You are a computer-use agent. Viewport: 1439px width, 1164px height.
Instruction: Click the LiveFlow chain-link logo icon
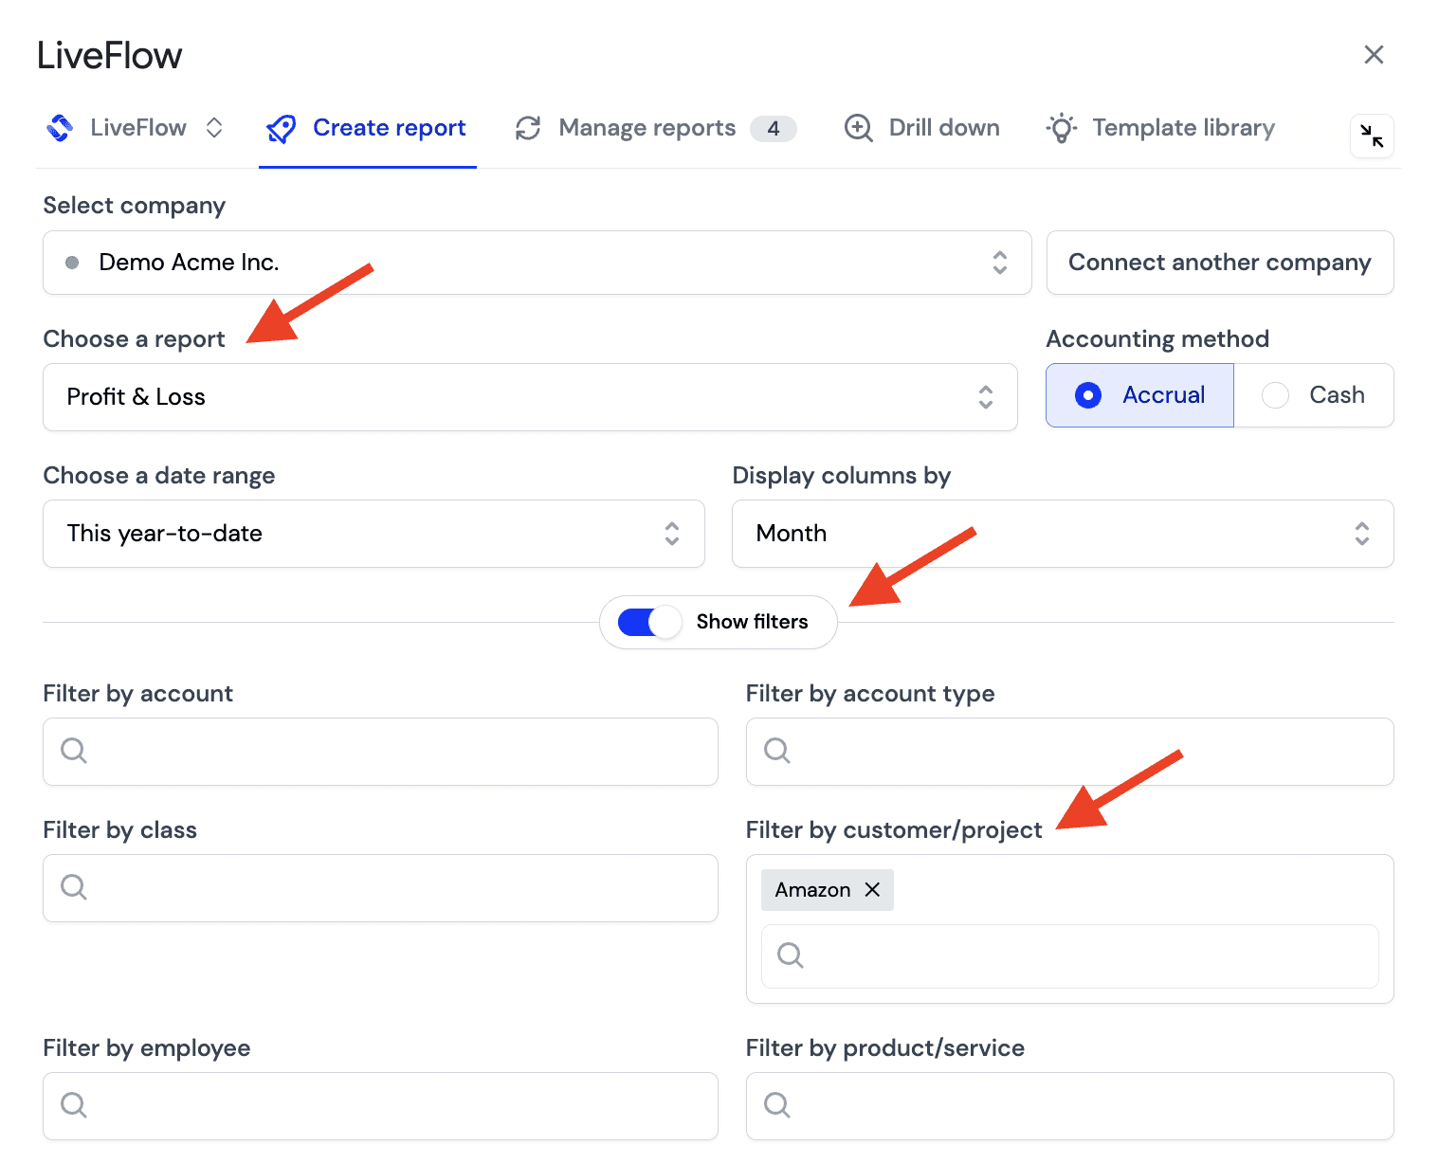coord(59,127)
